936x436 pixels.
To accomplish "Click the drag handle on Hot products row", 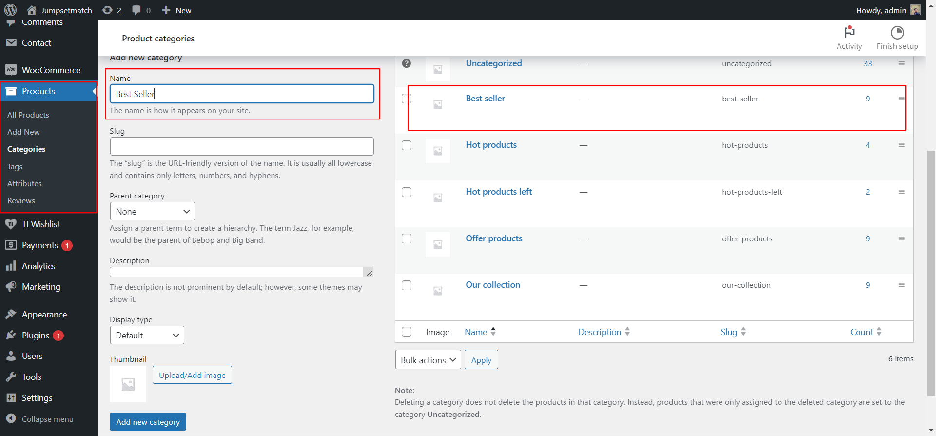I will [901, 145].
